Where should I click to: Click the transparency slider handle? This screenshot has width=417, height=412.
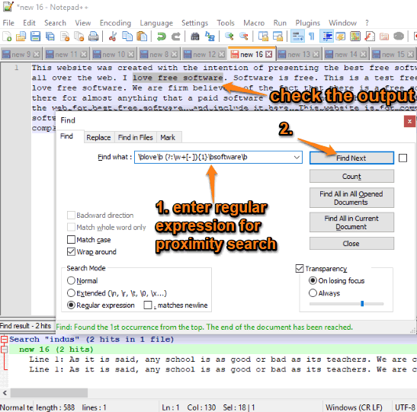[x=362, y=304]
